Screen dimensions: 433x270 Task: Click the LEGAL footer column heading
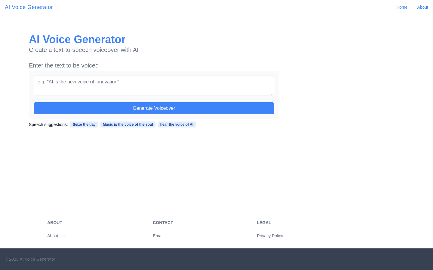coord(264,223)
